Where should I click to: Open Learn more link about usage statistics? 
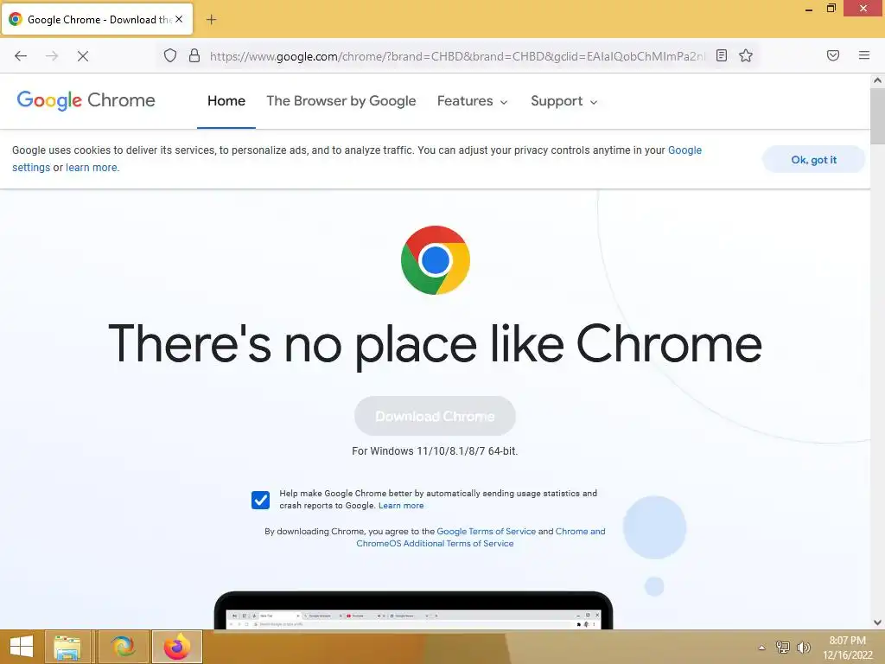click(401, 505)
